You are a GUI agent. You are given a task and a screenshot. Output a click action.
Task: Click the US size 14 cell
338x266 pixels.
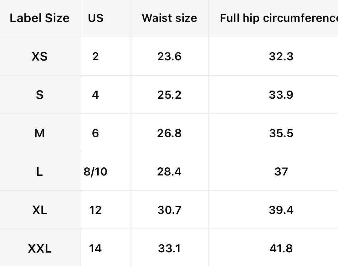pos(95,249)
